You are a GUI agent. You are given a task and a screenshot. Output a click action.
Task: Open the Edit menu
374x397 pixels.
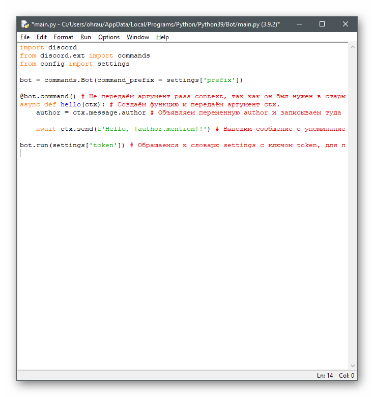pyautogui.click(x=42, y=37)
